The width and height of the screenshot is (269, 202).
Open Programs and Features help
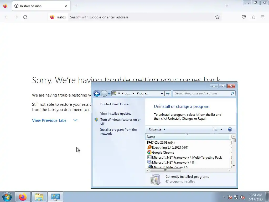coord(230,129)
